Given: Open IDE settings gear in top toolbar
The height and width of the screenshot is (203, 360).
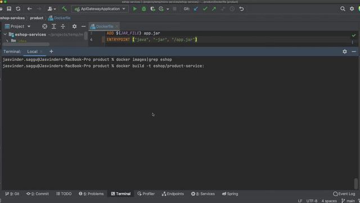Looking at the screenshot, I should (352, 9).
